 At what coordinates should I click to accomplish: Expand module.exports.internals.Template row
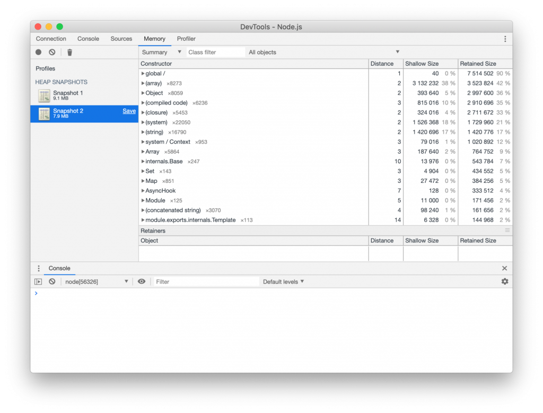tap(143, 220)
